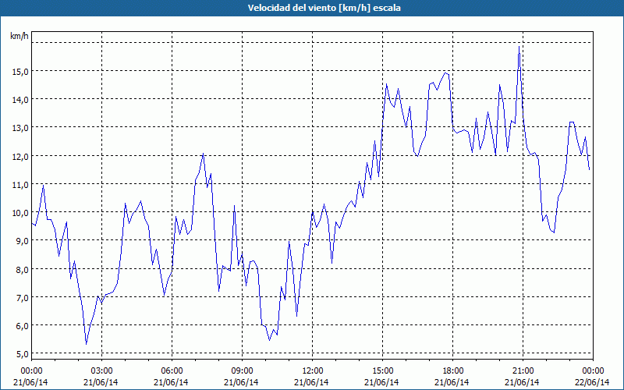Image resolution: width=624 pixels, height=390 pixels.
Task: Click the '5,0' y-axis value
Action: click(22, 354)
